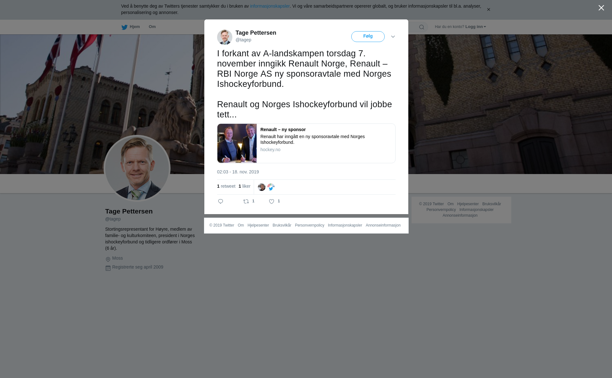Open the Logg inn dropdown

[476, 27]
